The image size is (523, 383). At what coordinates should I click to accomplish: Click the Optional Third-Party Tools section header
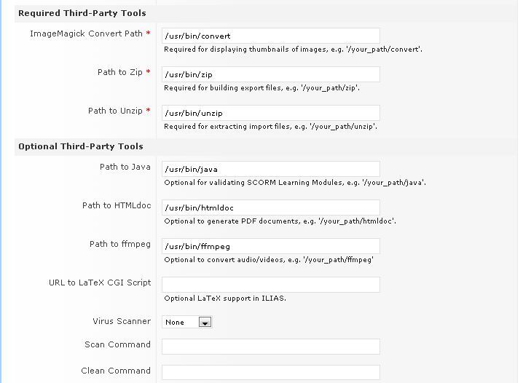[x=80, y=146]
